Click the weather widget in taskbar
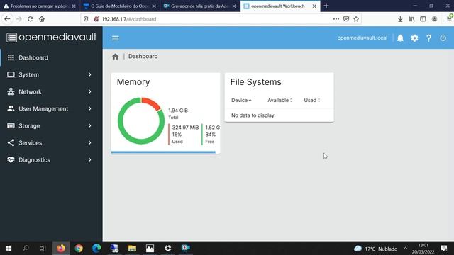Viewport: 454px width, 255px height. pyautogui.click(x=375, y=249)
